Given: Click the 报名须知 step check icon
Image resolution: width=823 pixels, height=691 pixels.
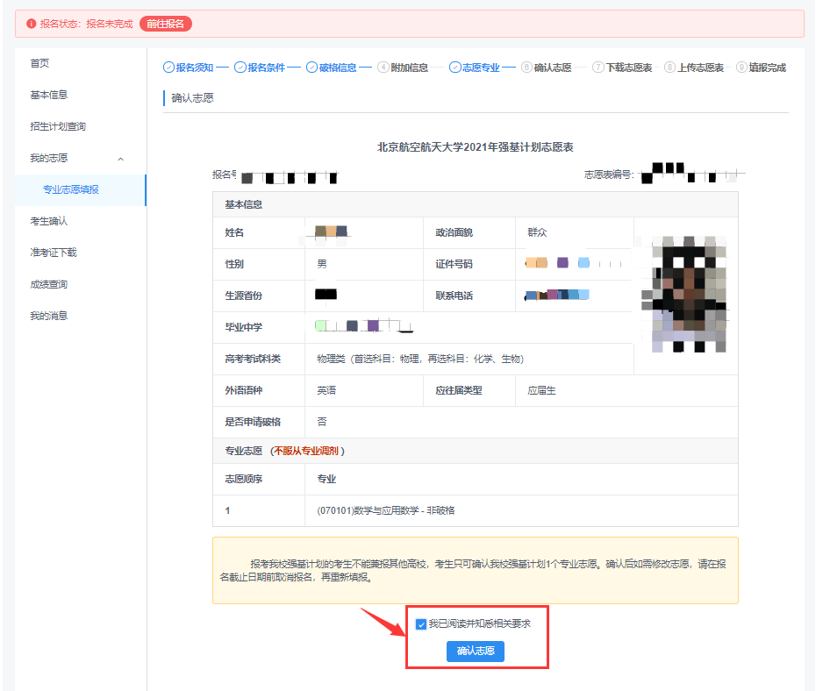Looking at the screenshot, I should pos(168,68).
